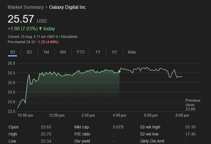Click the green up arrow beside today
The width and height of the screenshot is (211, 144).
point(40,29)
